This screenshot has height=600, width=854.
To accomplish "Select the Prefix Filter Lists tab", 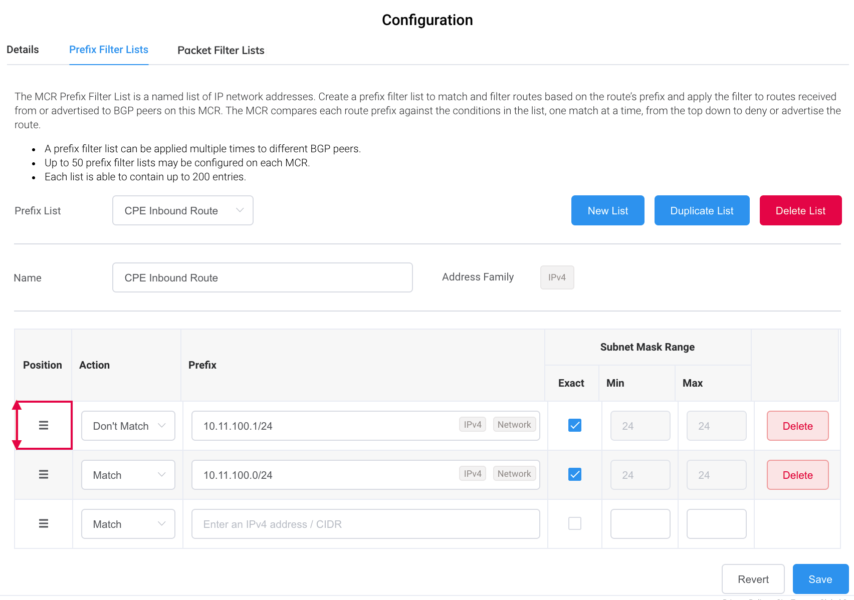I will pos(109,50).
